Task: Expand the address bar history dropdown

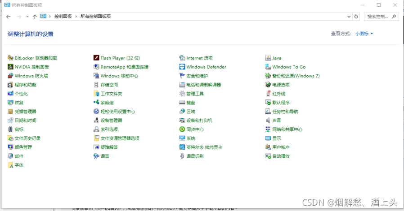Action: click(x=349, y=17)
